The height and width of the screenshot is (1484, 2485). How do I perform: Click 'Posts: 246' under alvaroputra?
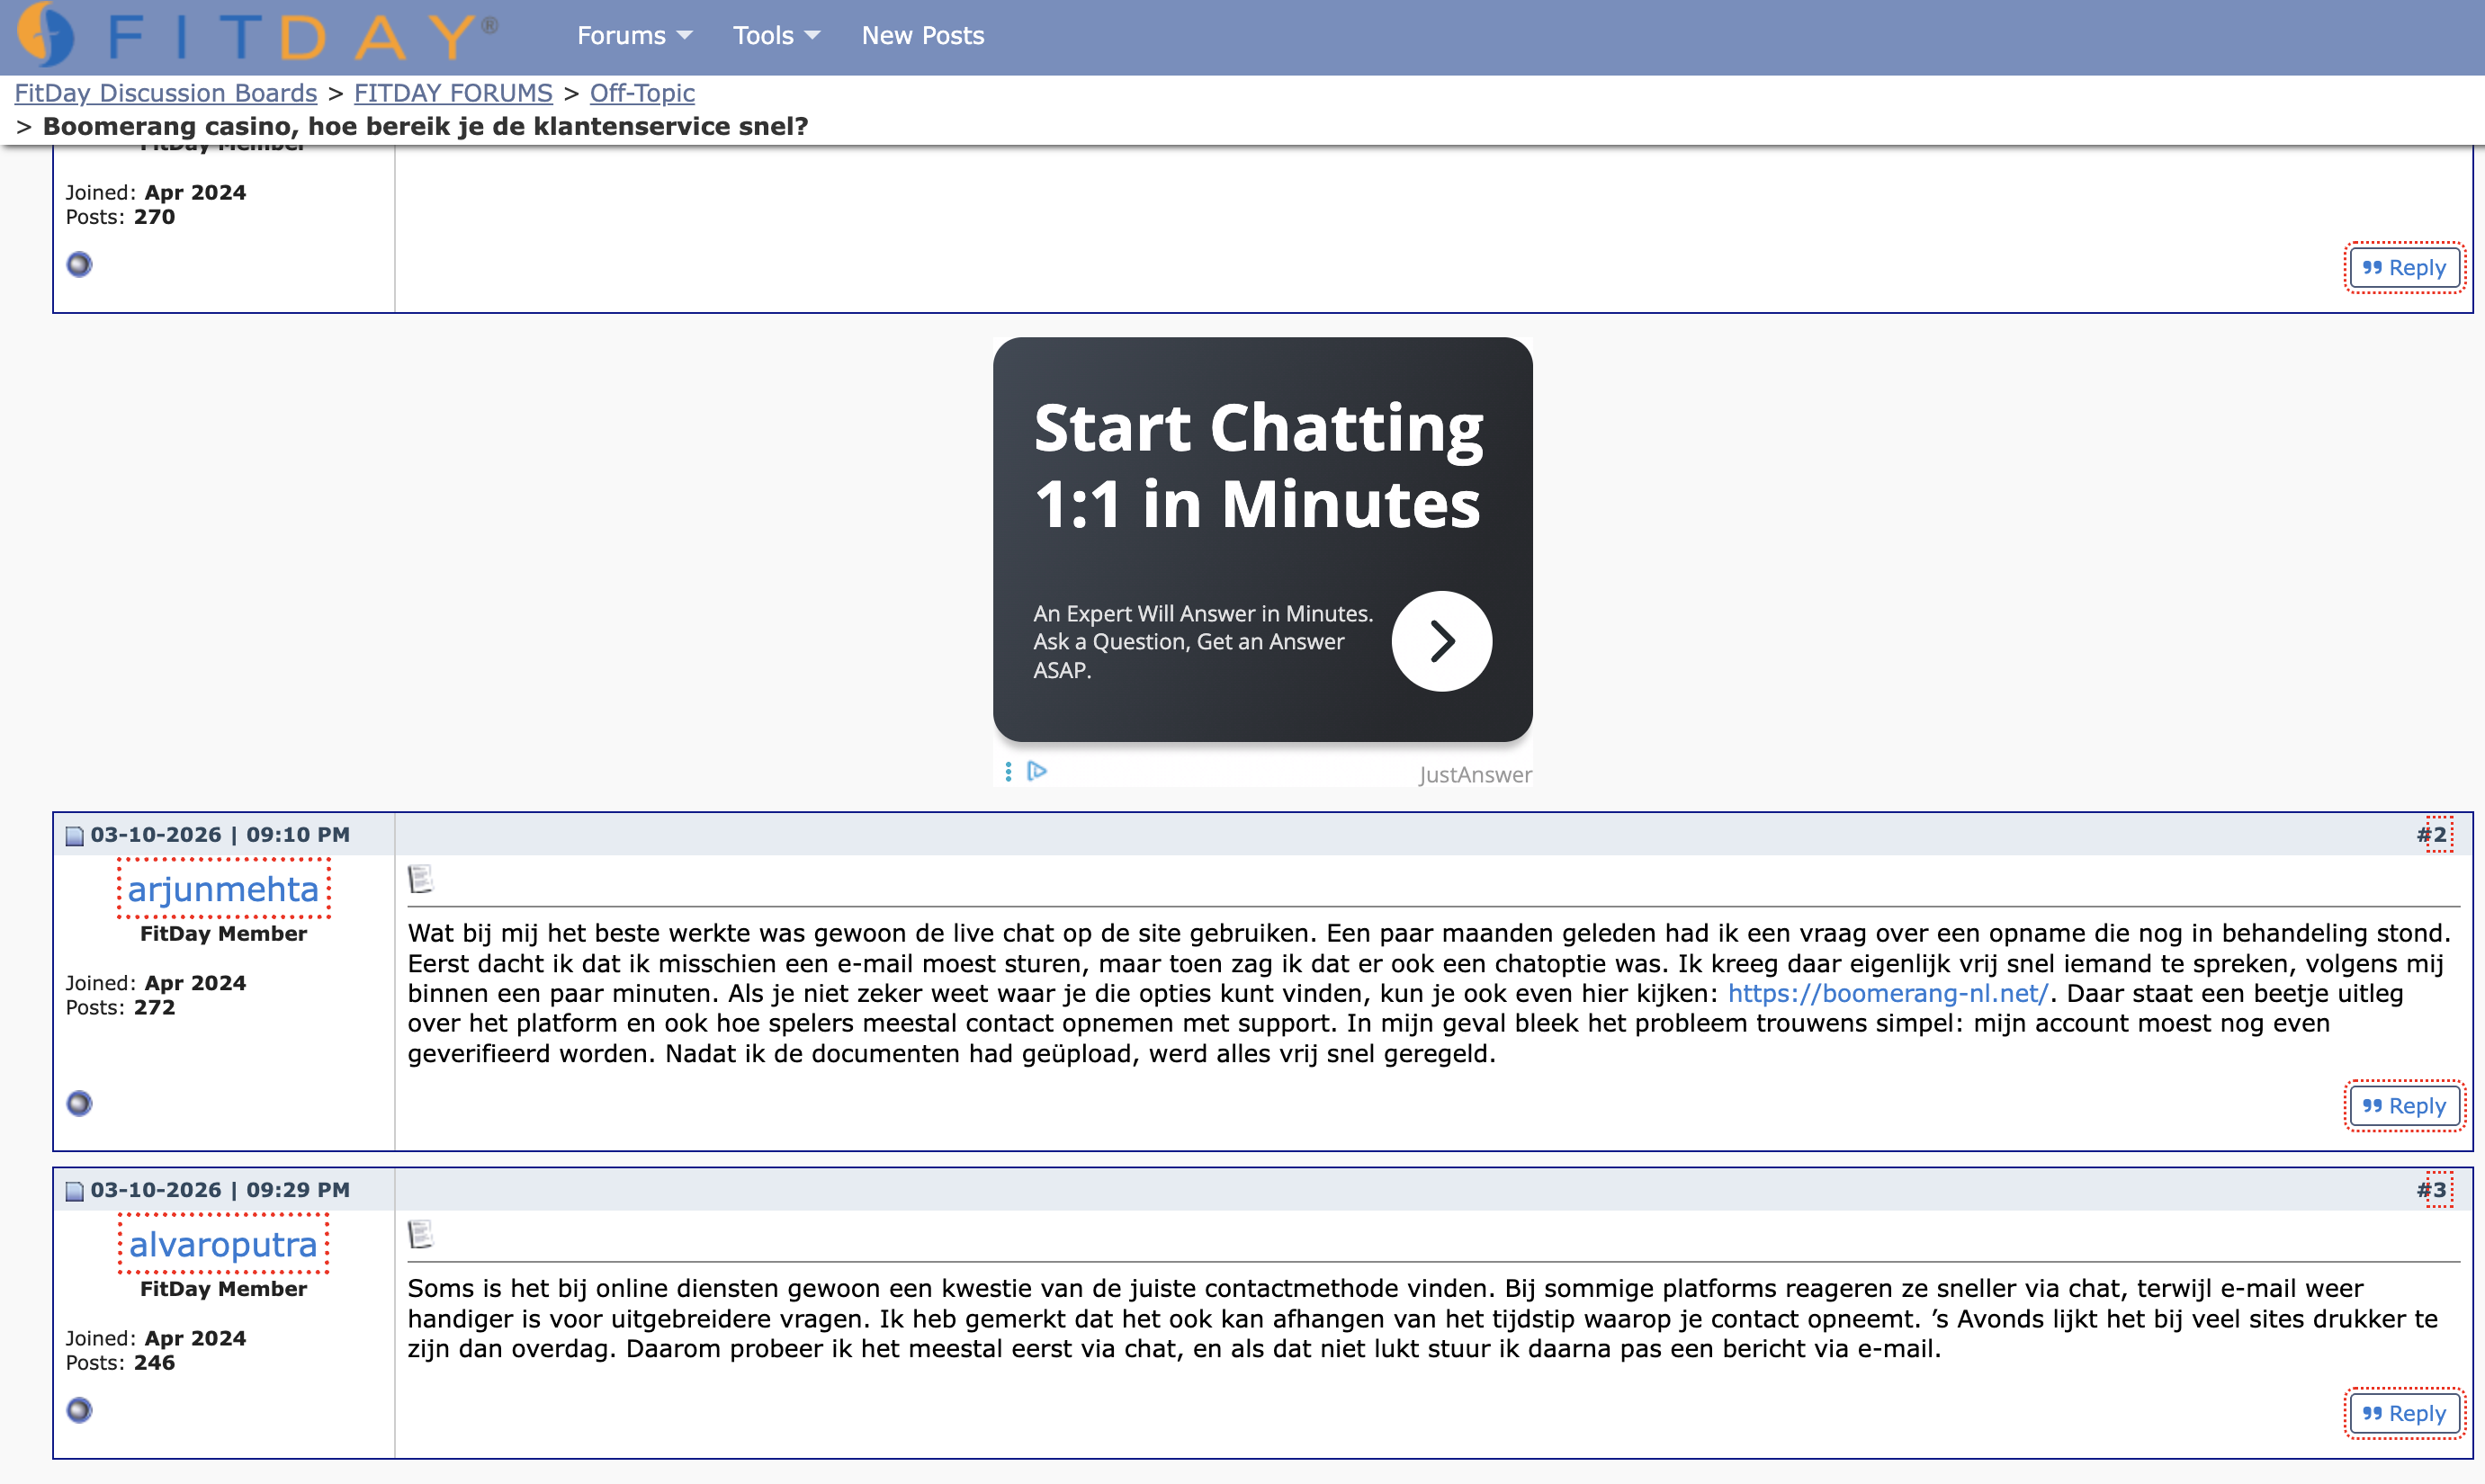click(120, 1363)
